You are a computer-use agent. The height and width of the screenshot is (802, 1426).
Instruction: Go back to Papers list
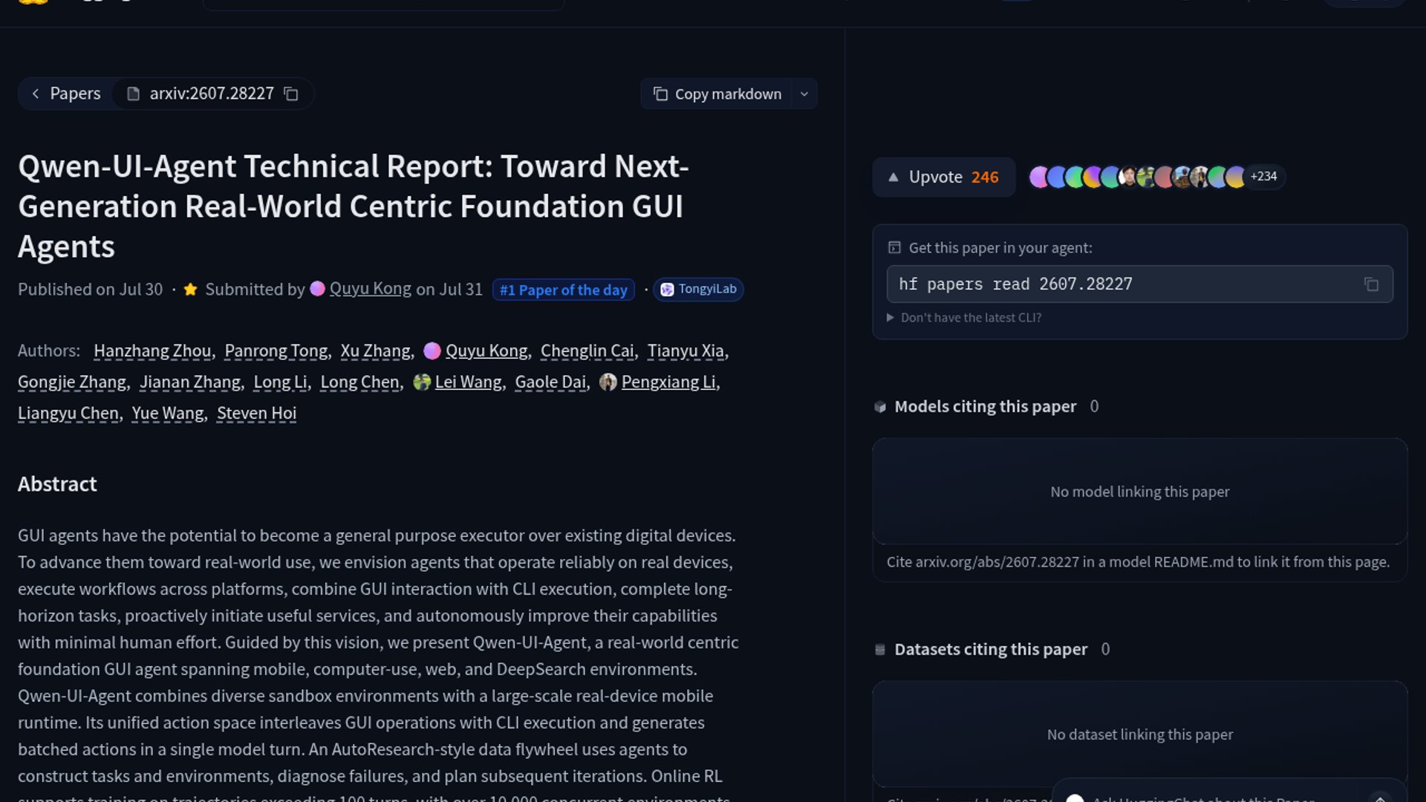pyautogui.click(x=65, y=94)
